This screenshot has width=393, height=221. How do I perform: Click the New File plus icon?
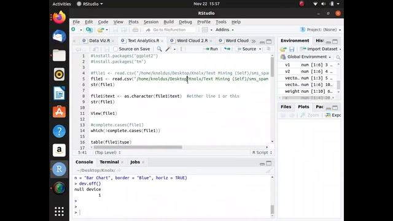(73, 29)
